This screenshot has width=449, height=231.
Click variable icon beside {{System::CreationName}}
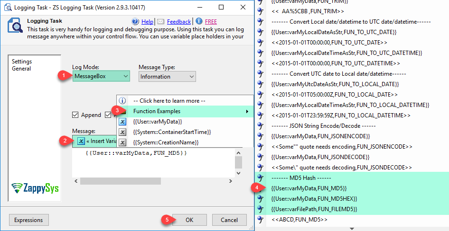[122, 142]
